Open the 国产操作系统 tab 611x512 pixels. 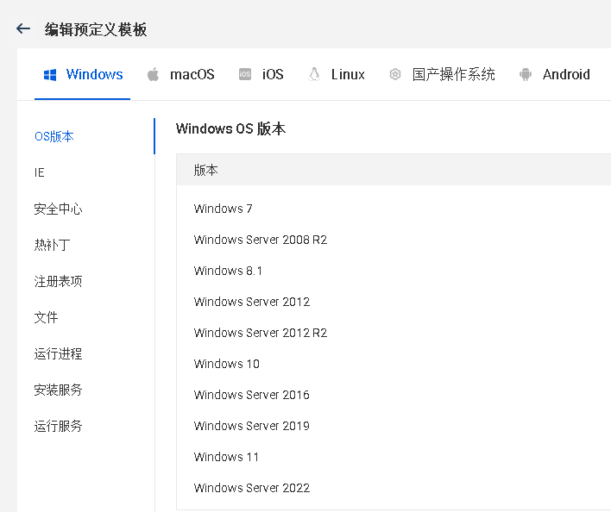point(453,75)
